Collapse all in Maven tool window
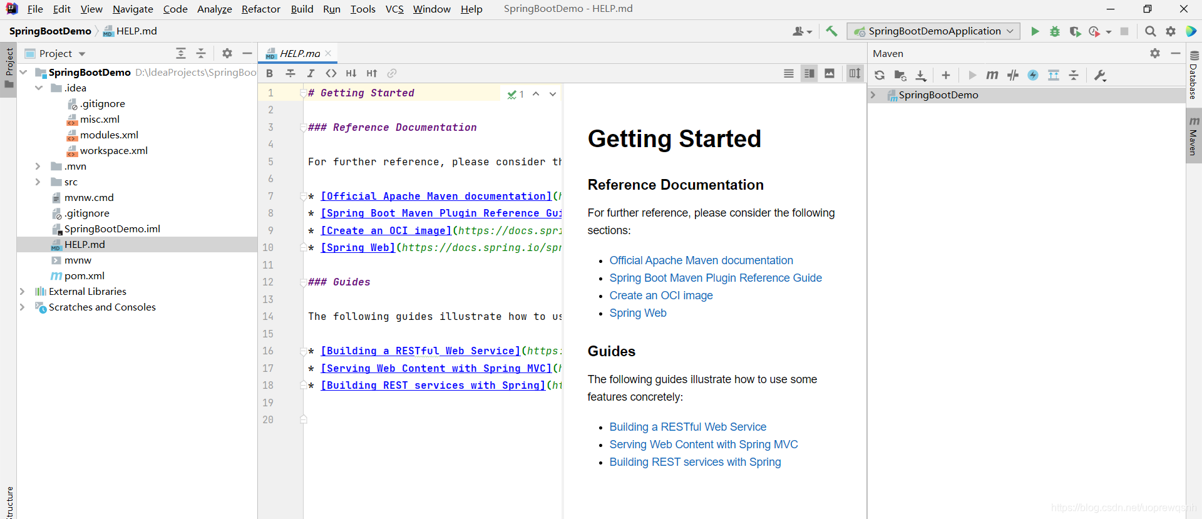Viewport: 1202px width, 519px height. click(x=1074, y=75)
